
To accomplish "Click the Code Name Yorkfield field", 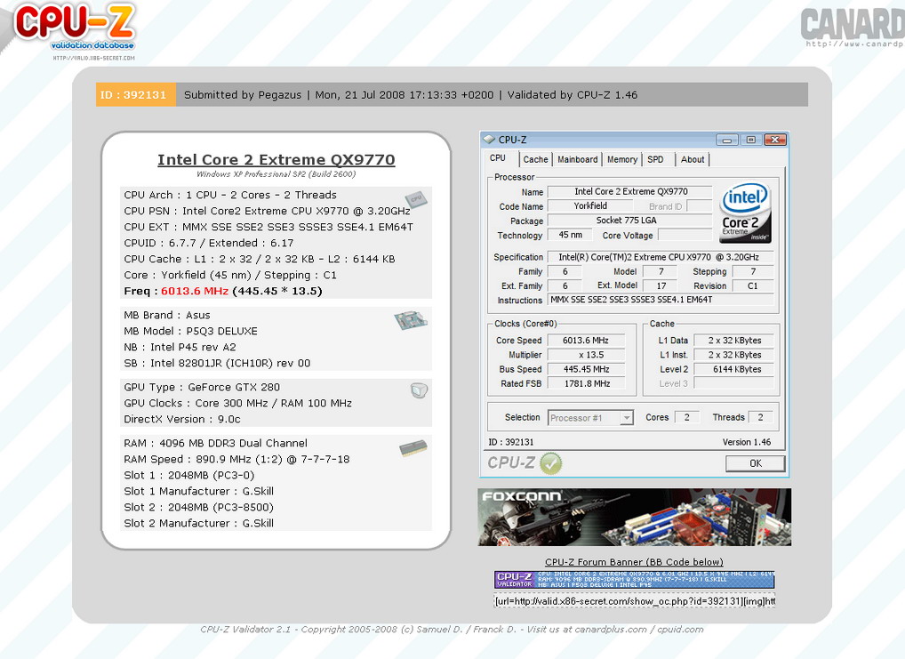I will [x=590, y=206].
